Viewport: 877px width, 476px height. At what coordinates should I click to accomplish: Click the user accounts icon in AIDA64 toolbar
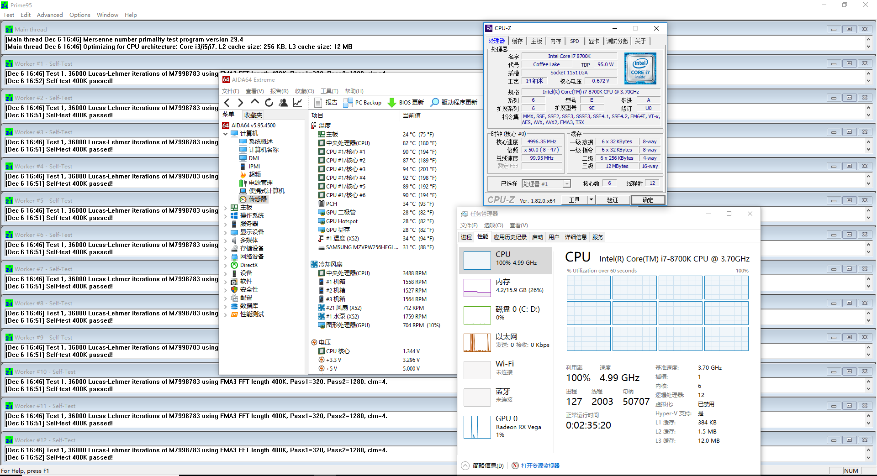click(283, 102)
